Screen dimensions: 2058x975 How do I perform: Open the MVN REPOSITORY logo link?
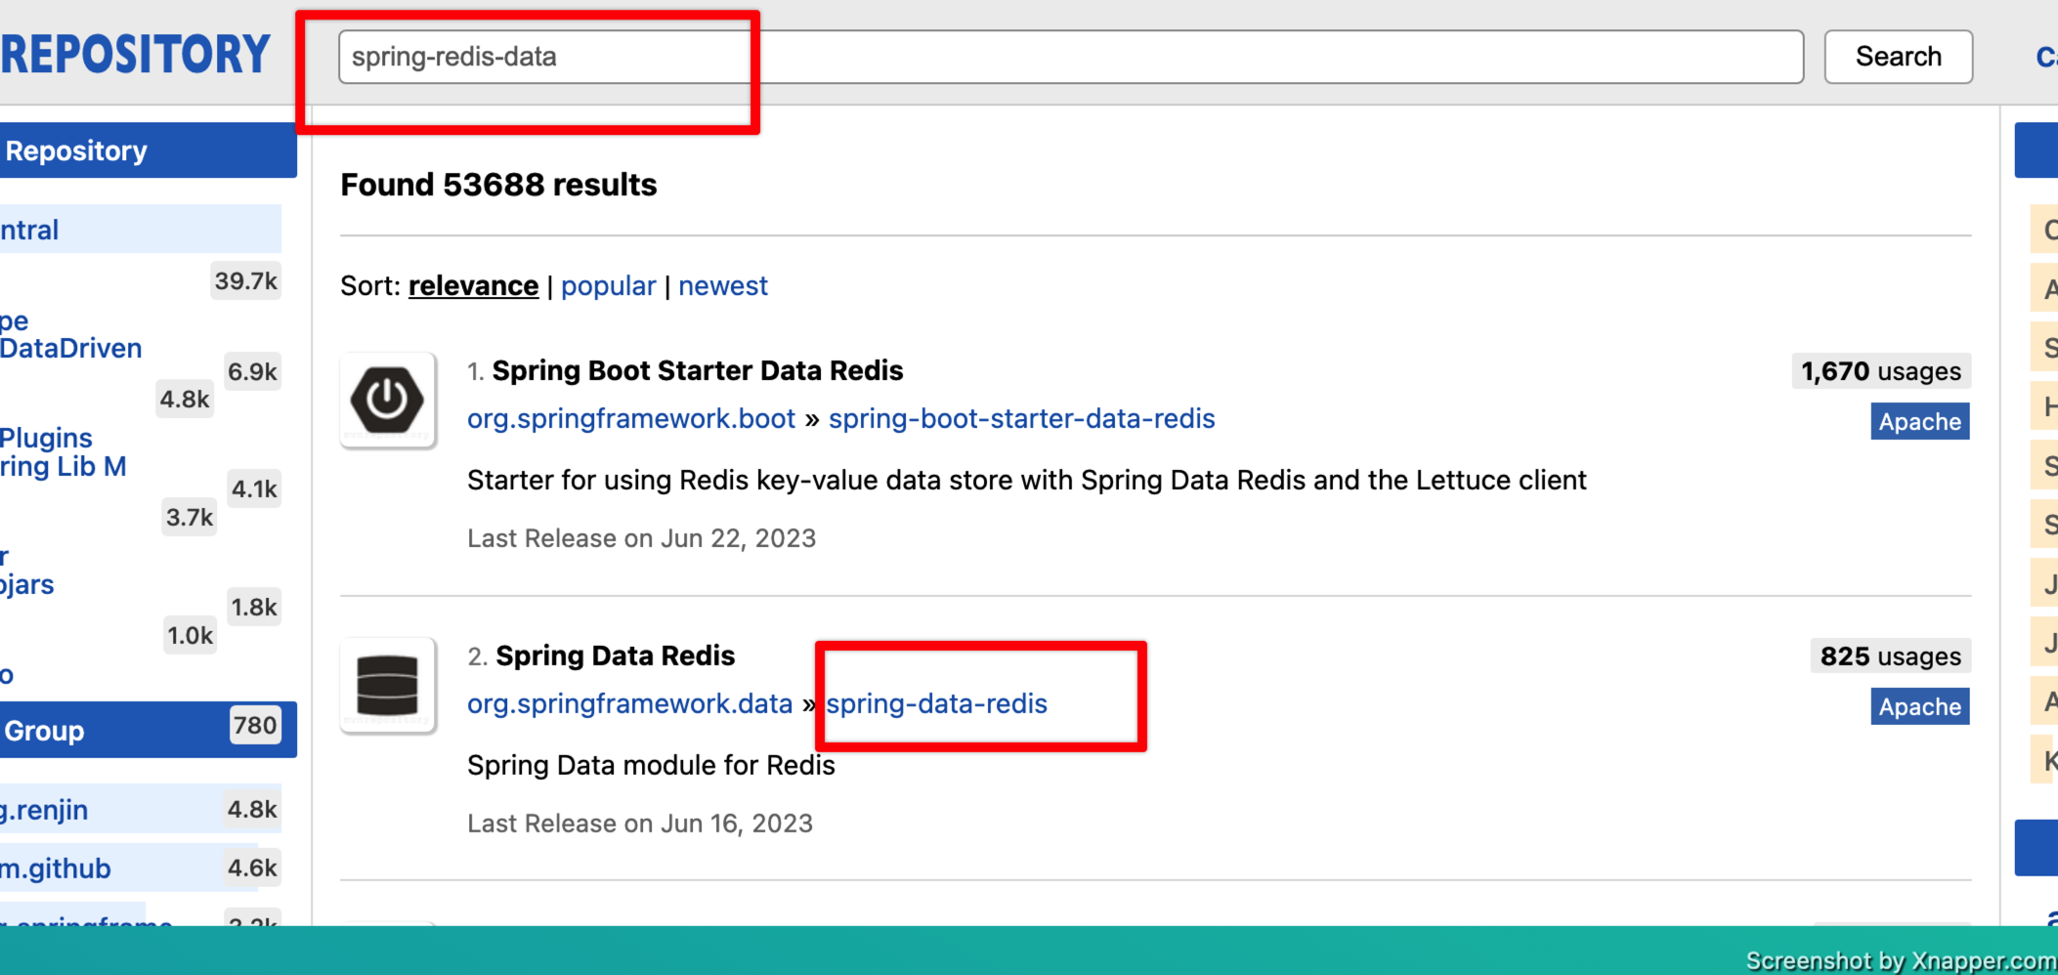click(135, 55)
